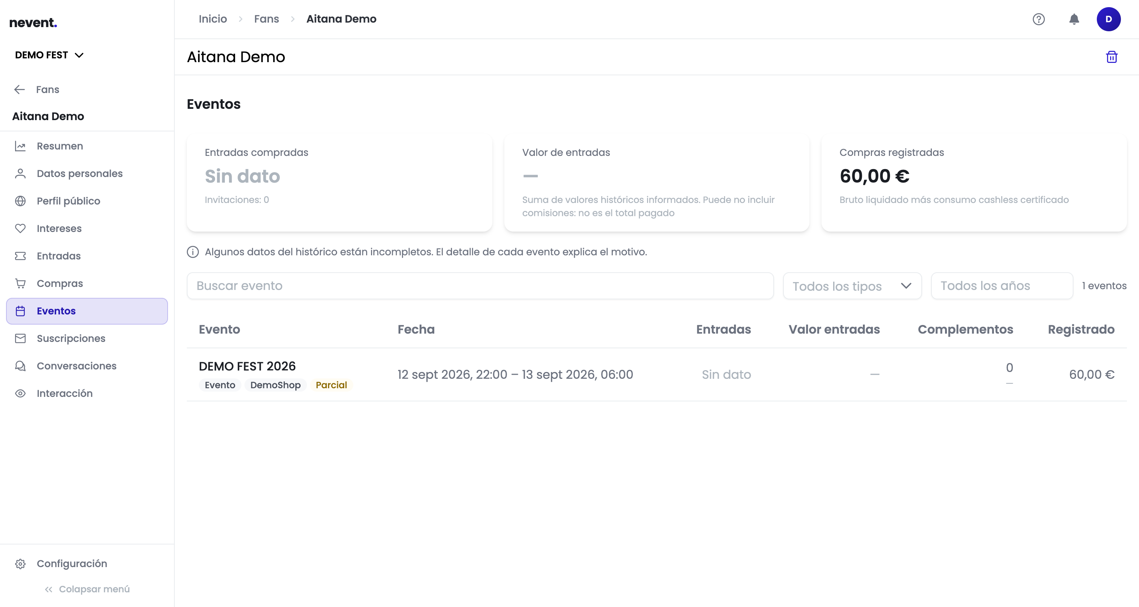The height and width of the screenshot is (607, 1139).
Task: Click the Resumen chart icon
Action: click(x=20, y=146)
